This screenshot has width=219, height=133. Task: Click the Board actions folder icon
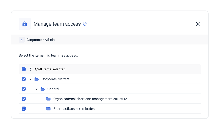tap(48, 109)
